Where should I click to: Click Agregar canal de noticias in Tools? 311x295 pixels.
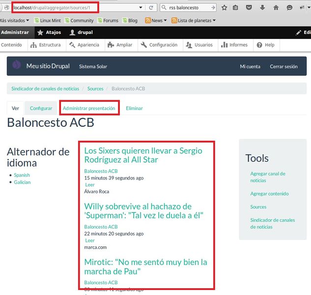coord(268,177)
